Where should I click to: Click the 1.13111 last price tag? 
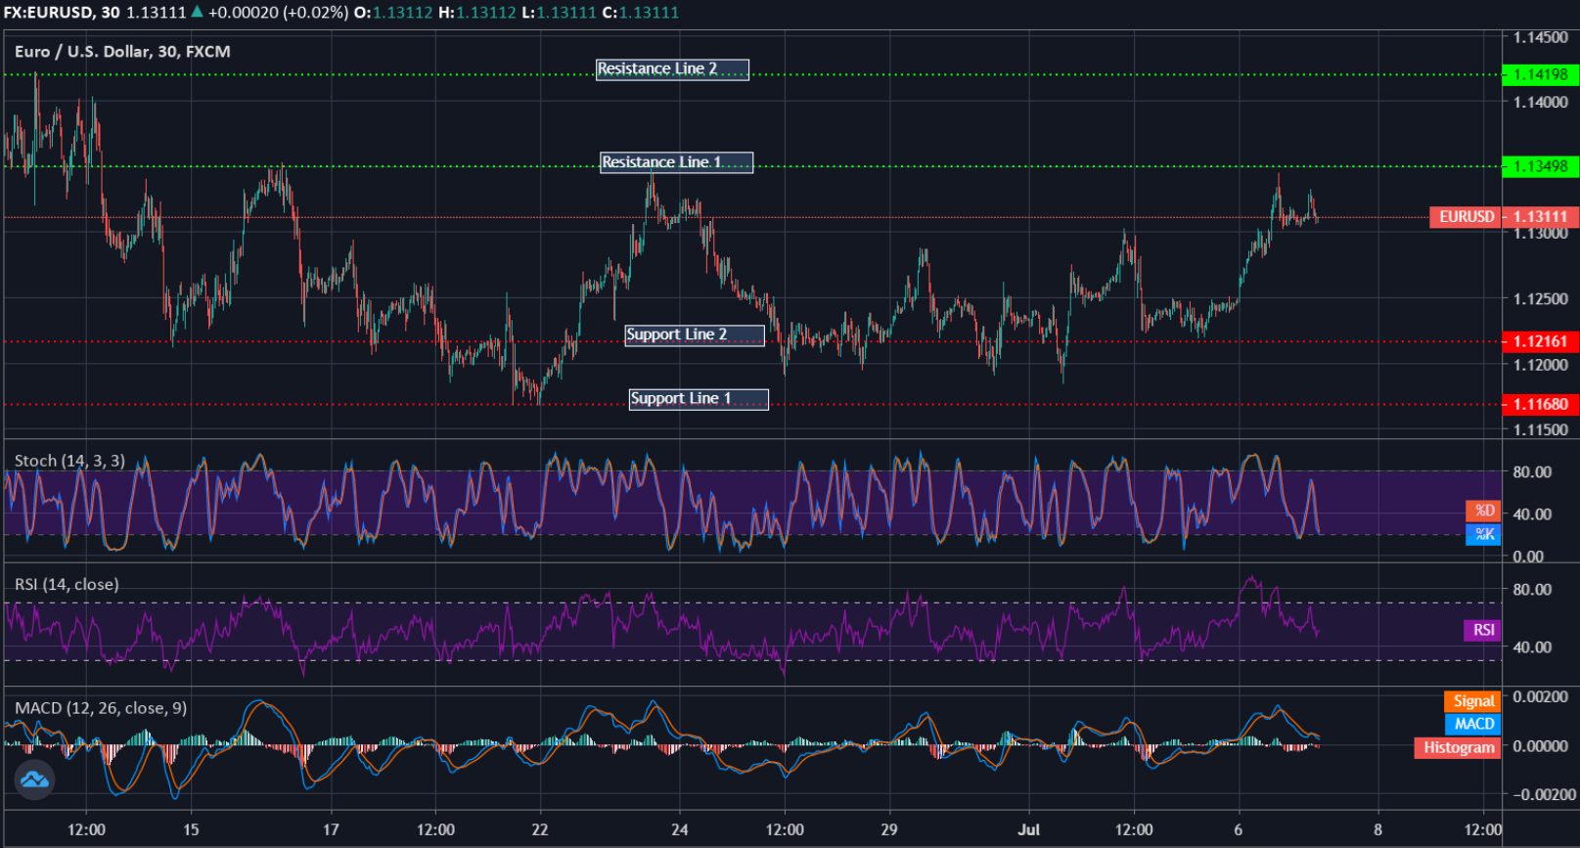click(1540, 217)
